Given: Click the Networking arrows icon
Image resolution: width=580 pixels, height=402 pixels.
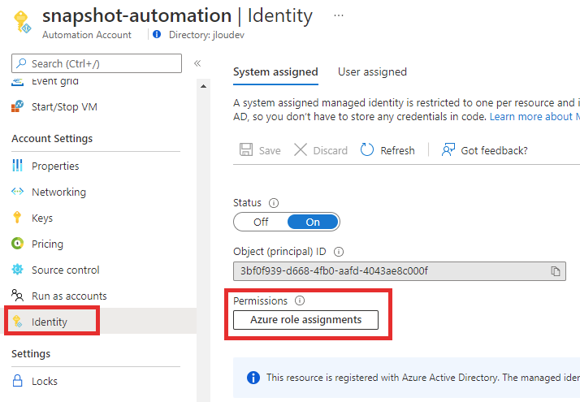Looking at the screenshot, I should pos(17,192).
